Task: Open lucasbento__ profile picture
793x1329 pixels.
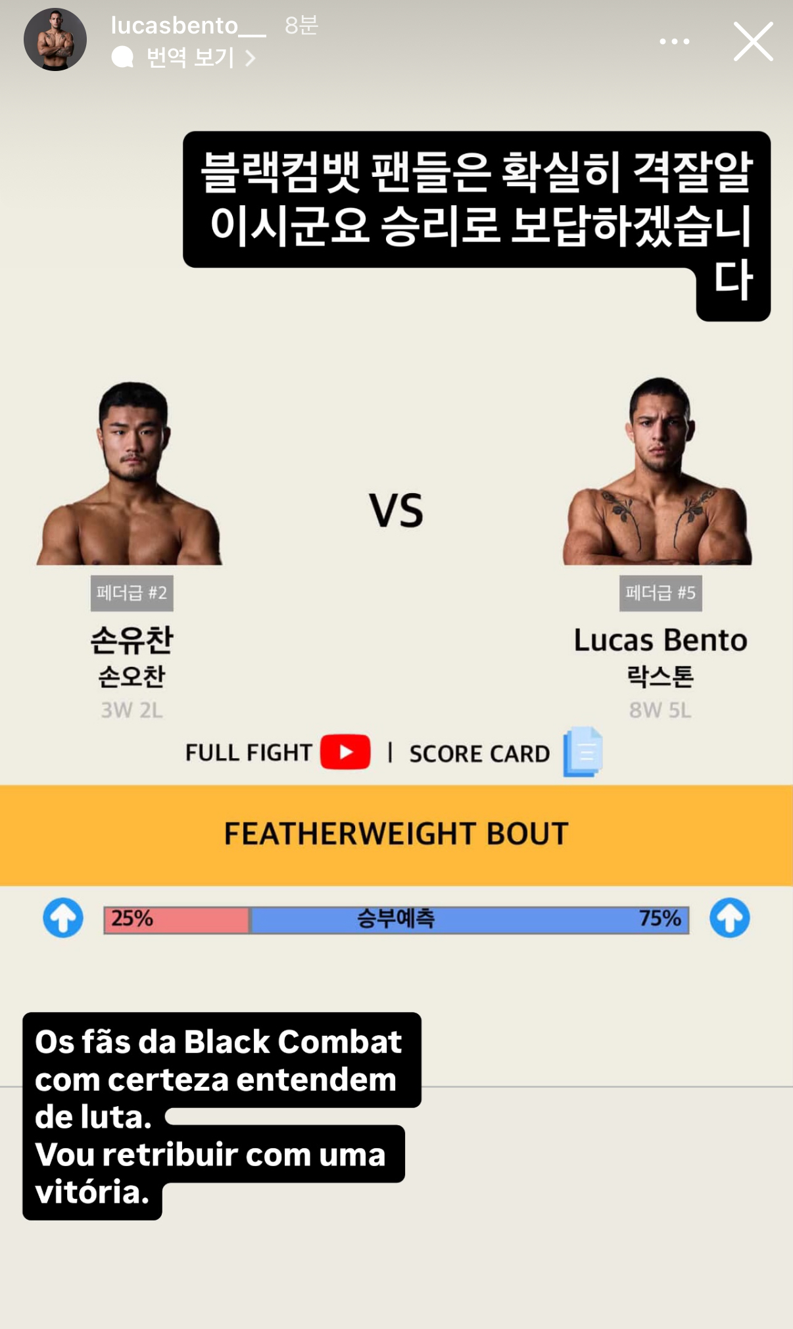Action: point(55,39)
